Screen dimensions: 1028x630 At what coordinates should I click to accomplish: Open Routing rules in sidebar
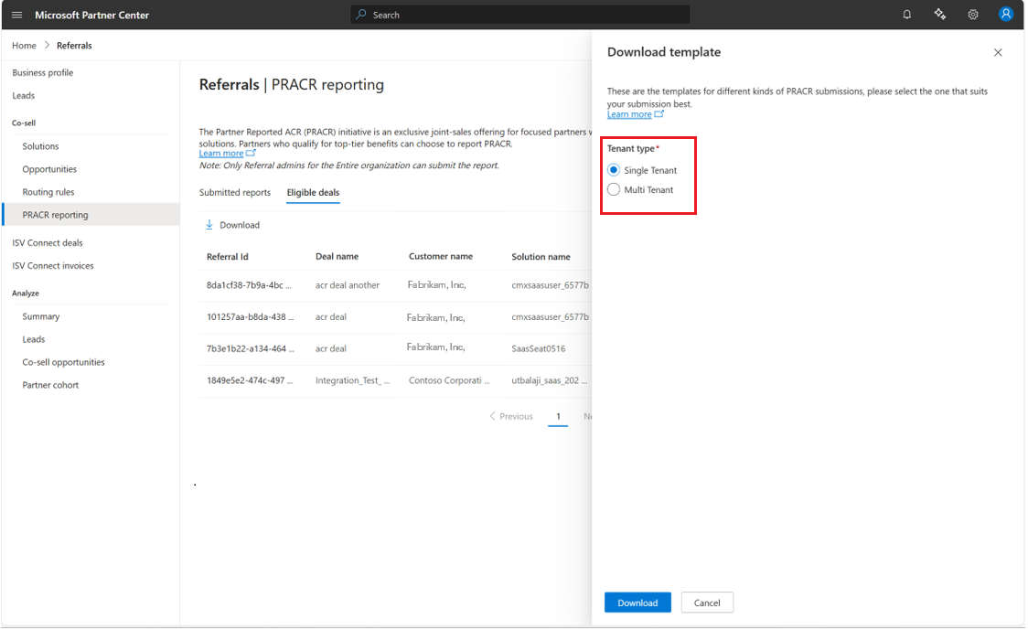pyautogui.click(x=48, y=192)
